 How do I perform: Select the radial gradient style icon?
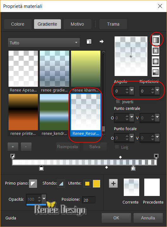coord(156,72)
